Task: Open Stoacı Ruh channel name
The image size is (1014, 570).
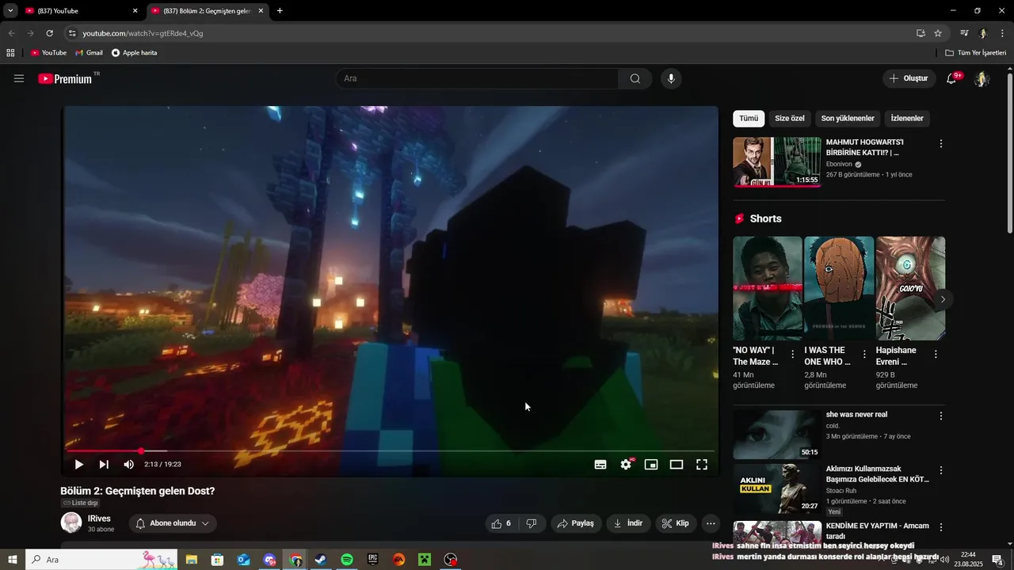Action: tap(841, 491)
